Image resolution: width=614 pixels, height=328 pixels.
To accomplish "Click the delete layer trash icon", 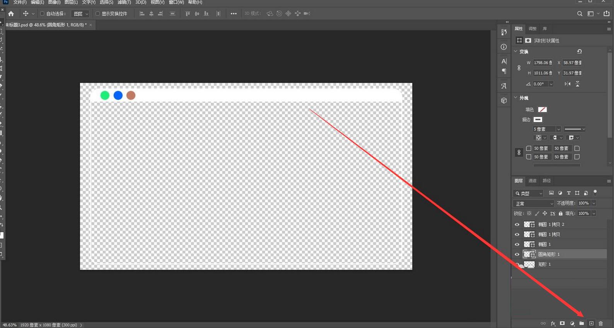I will (x=600, y=323).
